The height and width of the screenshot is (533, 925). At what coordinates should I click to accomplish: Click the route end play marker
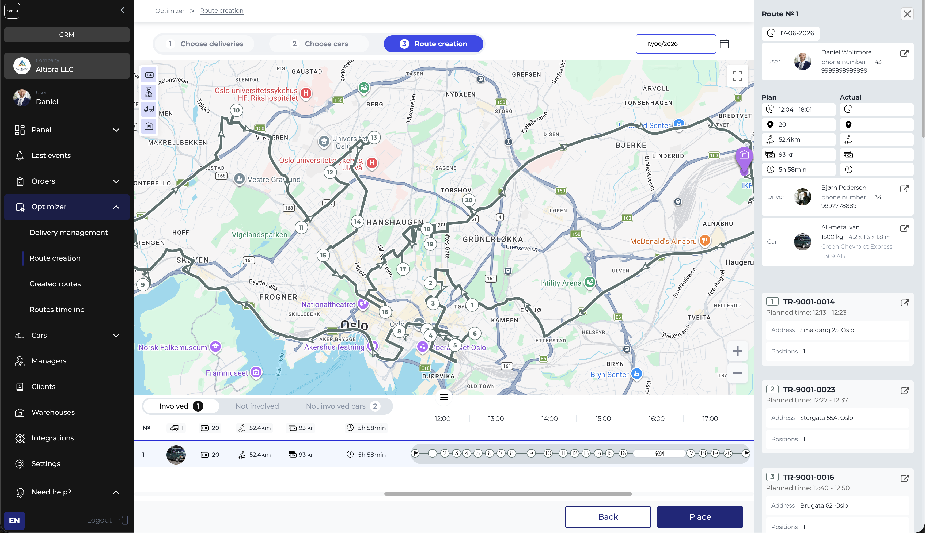click(746, 453)
